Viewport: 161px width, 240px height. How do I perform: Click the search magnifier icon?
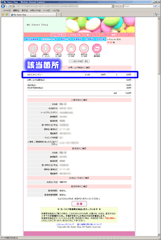[x=155, y=6]
